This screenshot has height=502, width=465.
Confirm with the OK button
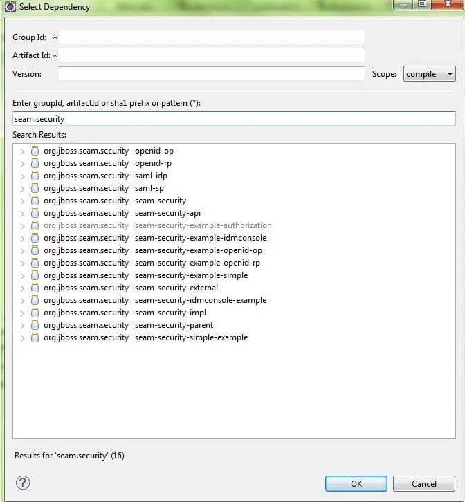click(x=356, y=483)
